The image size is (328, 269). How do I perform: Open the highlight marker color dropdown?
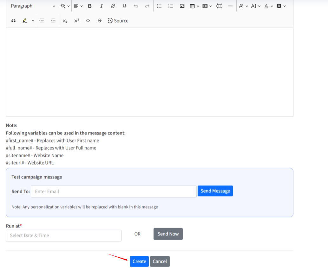[33, 21]
